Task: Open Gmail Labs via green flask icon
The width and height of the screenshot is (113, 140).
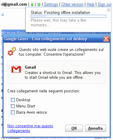Action: (32, 4)
